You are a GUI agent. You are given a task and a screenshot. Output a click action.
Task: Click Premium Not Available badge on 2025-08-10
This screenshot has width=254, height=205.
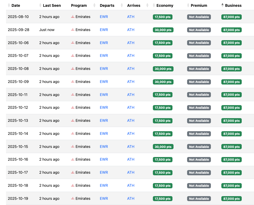199,17
